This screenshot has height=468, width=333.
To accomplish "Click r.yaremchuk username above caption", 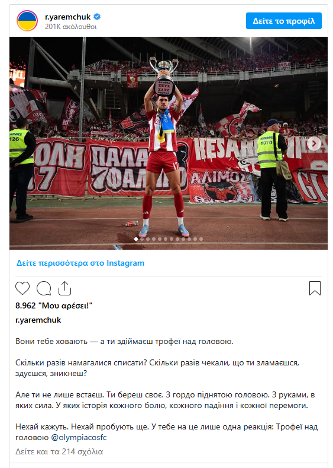I will [x=38, y=320].
